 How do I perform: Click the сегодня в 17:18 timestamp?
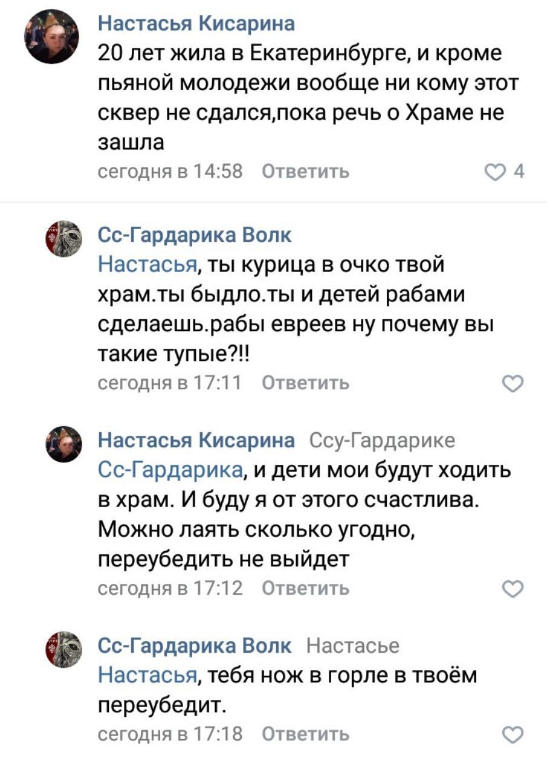click(x=170, y=734)
